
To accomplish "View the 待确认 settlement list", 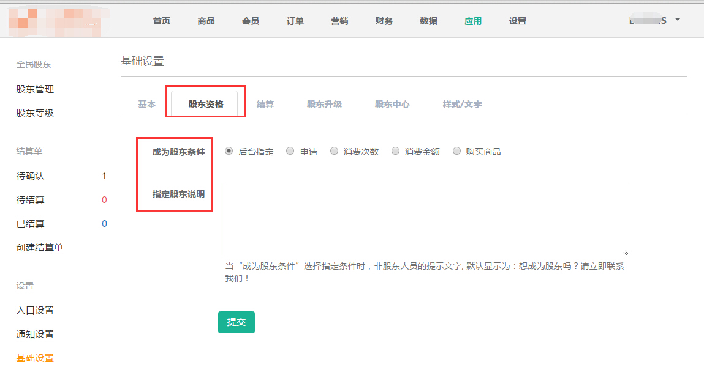I will pos(31,176).
